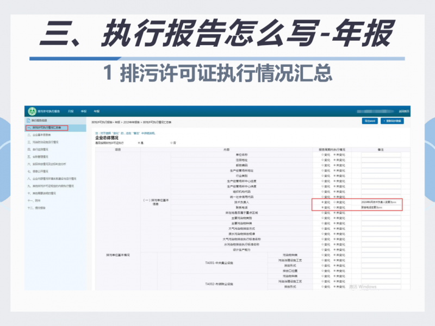The width and height of the screenshot is (435, 326).
Task: Select 未变化 radio for 注册地址 row
Action: tap(334, 160)
